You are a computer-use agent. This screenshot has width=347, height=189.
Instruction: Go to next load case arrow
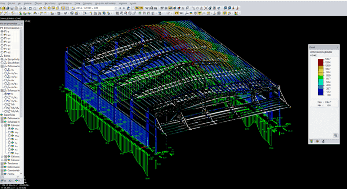pos(124,8)
